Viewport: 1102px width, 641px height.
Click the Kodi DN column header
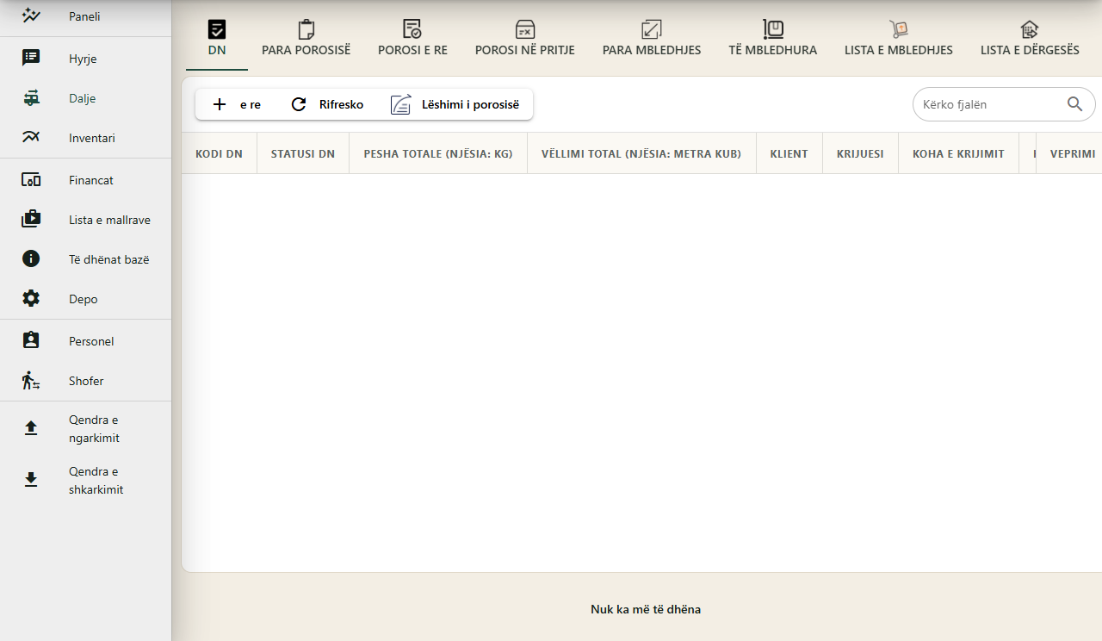[x=220, y=153]
